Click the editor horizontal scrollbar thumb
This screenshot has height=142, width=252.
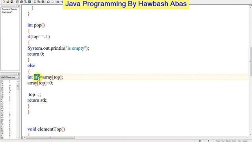(50, 137)
